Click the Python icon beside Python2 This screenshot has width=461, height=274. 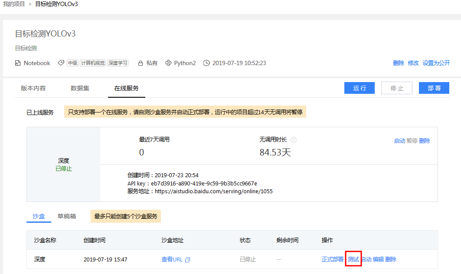tap(168, 63)
